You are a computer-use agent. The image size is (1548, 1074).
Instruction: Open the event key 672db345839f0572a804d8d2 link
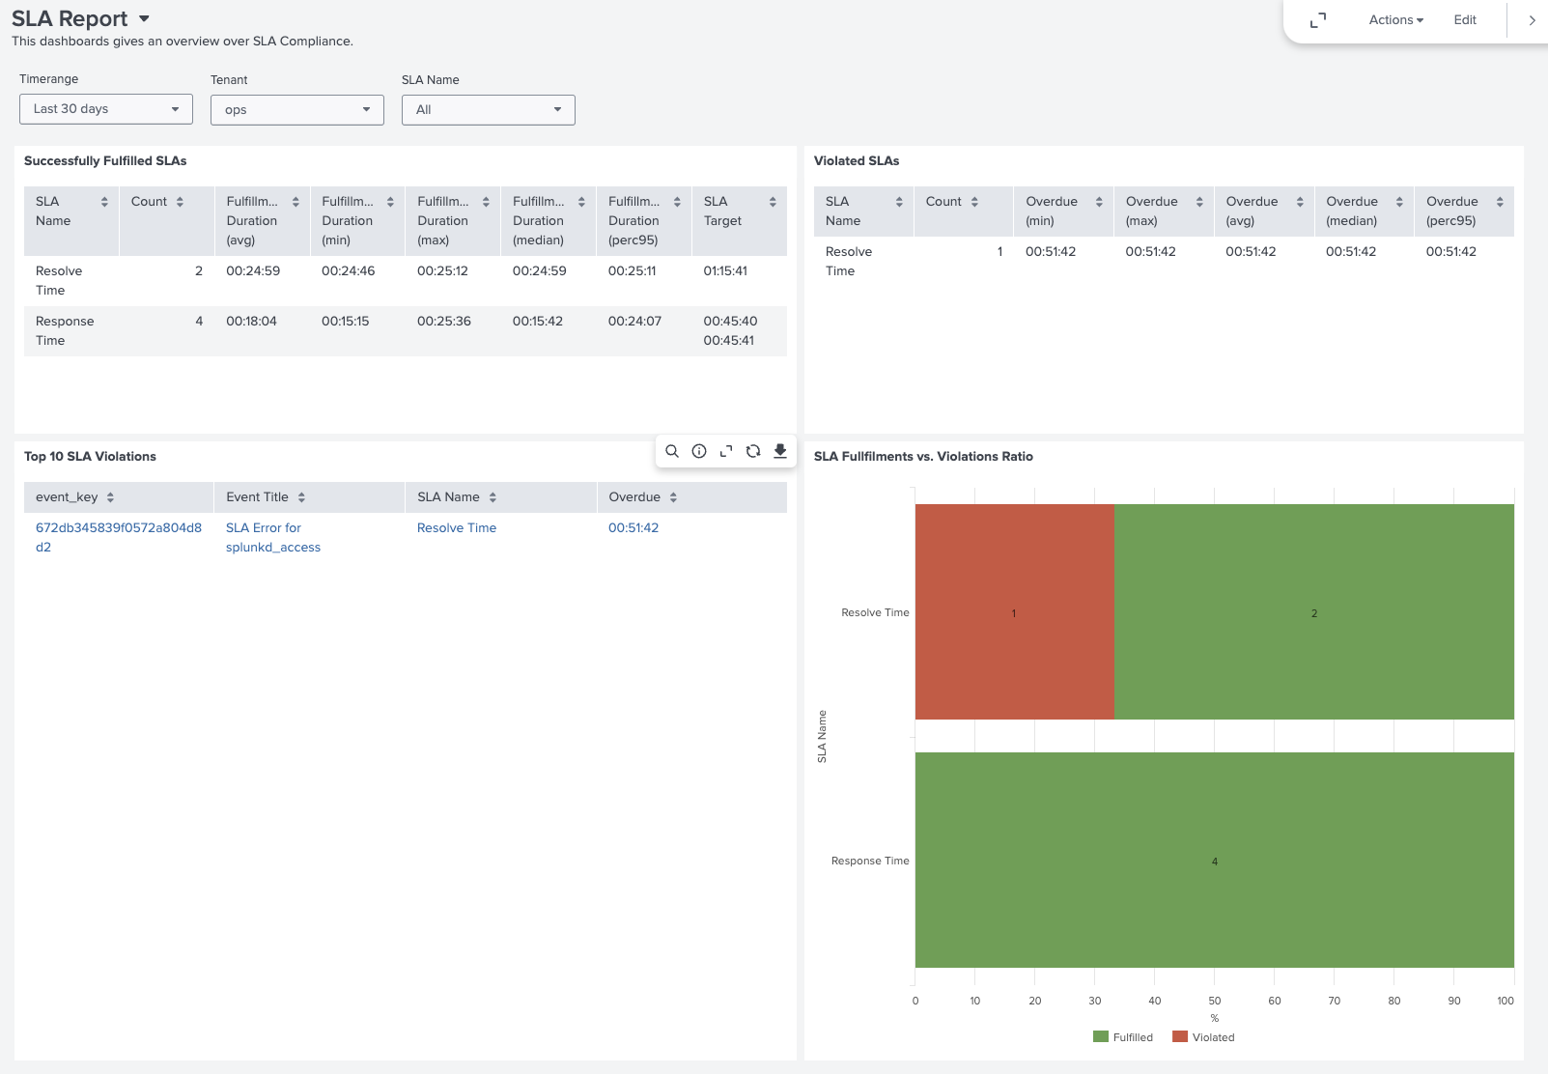tap(118, 528)
